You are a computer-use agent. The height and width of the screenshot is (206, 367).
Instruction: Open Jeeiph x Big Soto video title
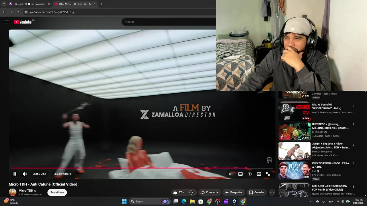coord(331,146)
